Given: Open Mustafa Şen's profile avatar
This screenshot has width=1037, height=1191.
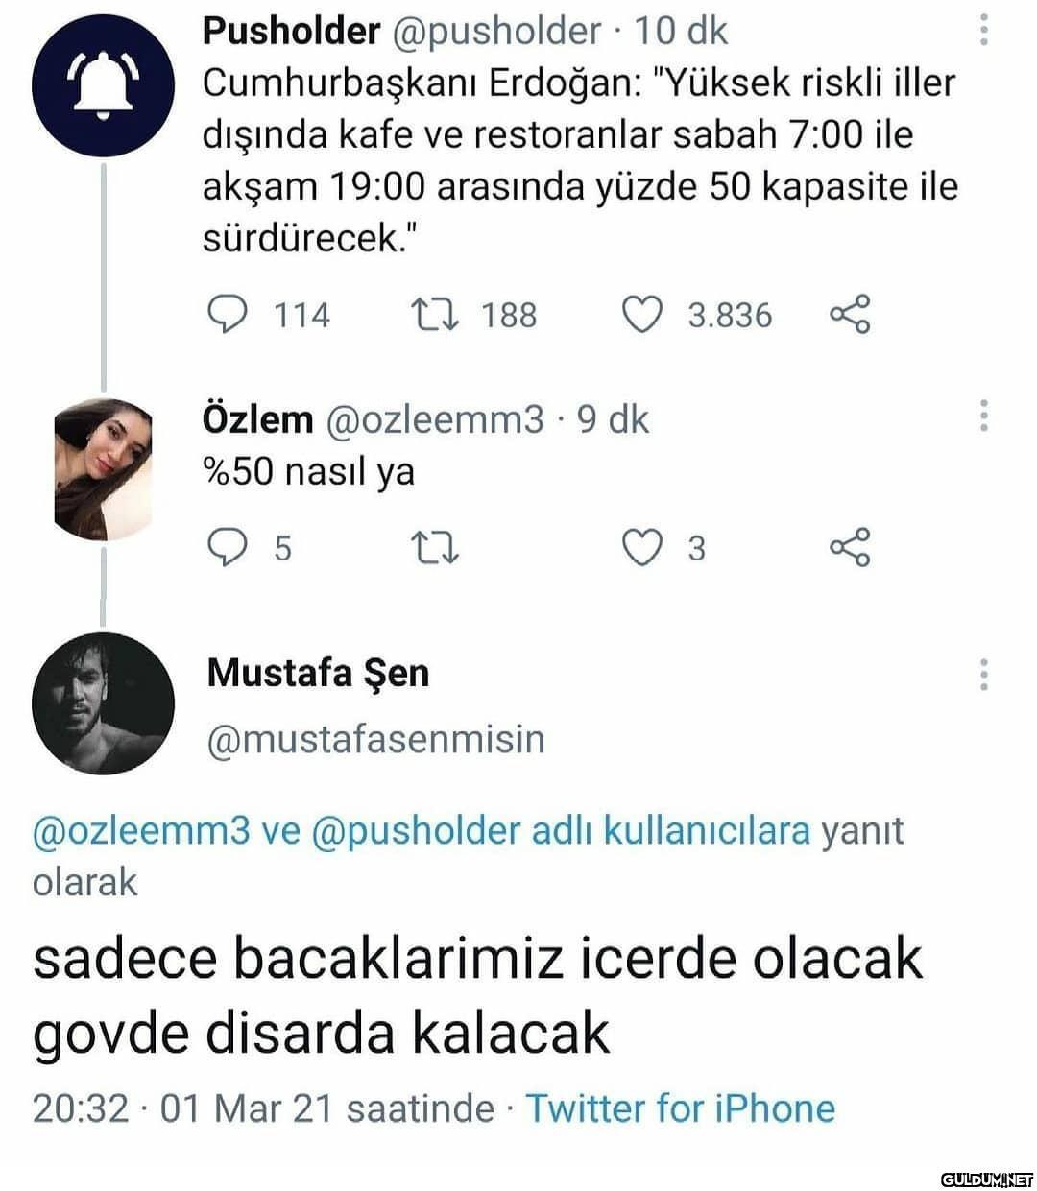Looking at the screenshot, I should pos(104,703).
